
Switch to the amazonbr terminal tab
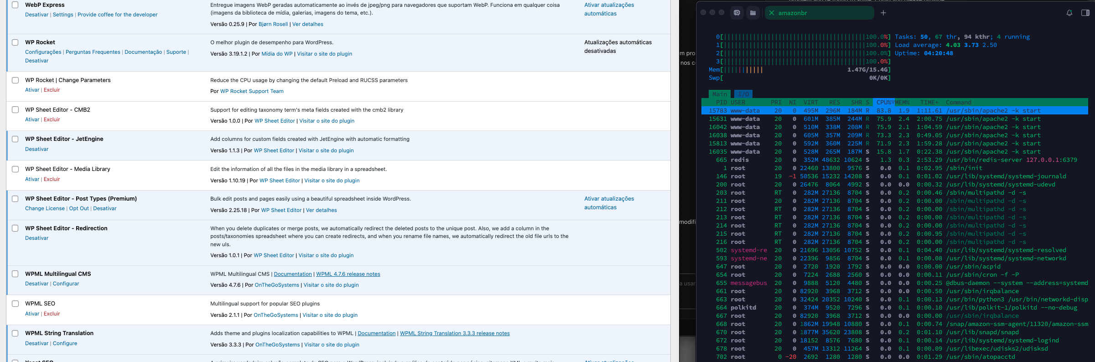[819, 13]
